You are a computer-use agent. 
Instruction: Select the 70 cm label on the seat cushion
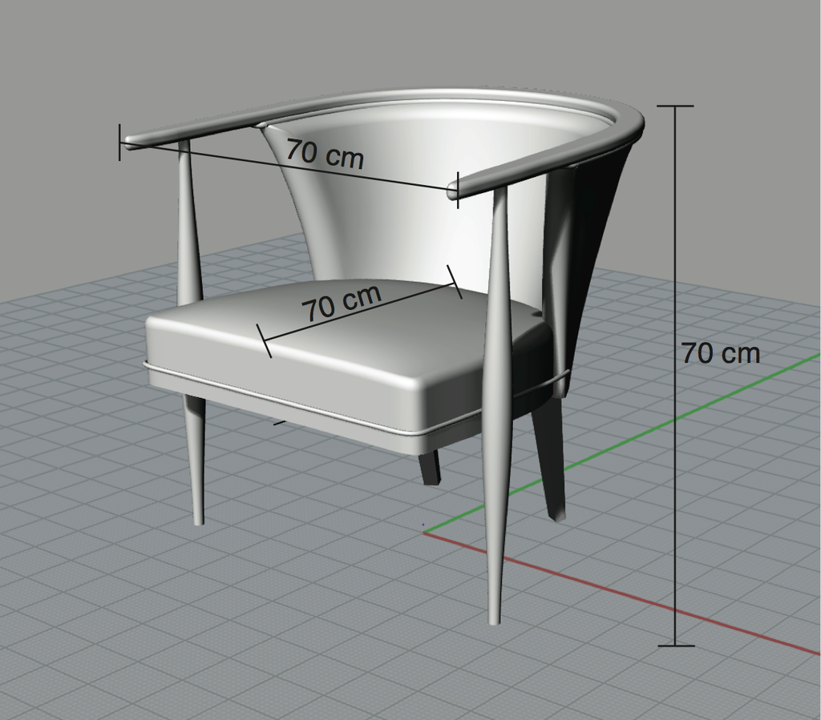[x=341, y=303]
